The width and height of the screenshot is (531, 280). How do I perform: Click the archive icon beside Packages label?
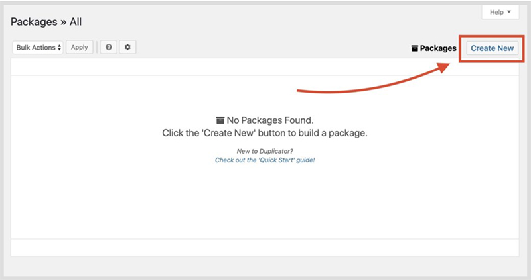tap(415, 48)
